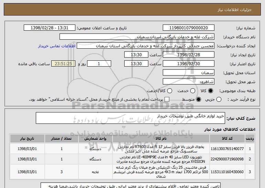Select product code 1153110160430060

tap(227, 172)
